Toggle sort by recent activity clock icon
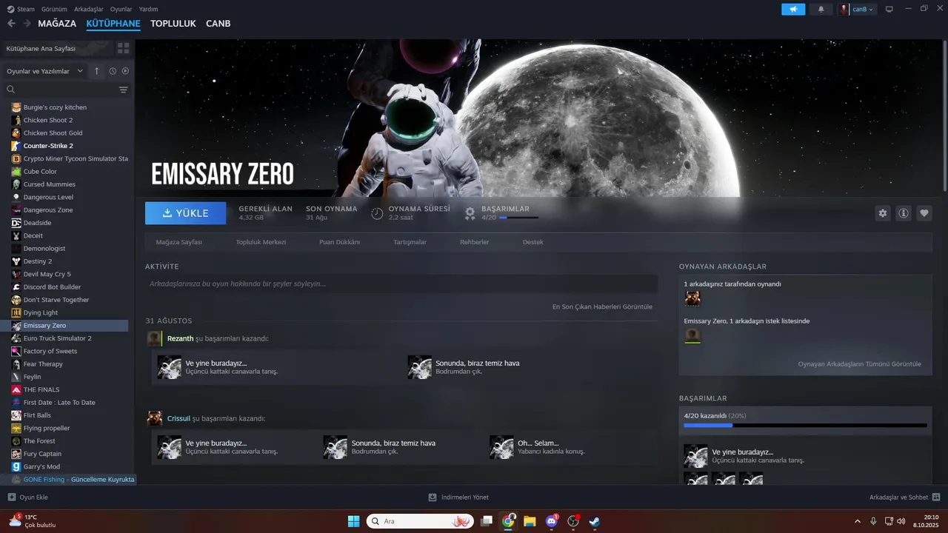The width and height of the screenshot is (948, 533). (x=113, y=71)
